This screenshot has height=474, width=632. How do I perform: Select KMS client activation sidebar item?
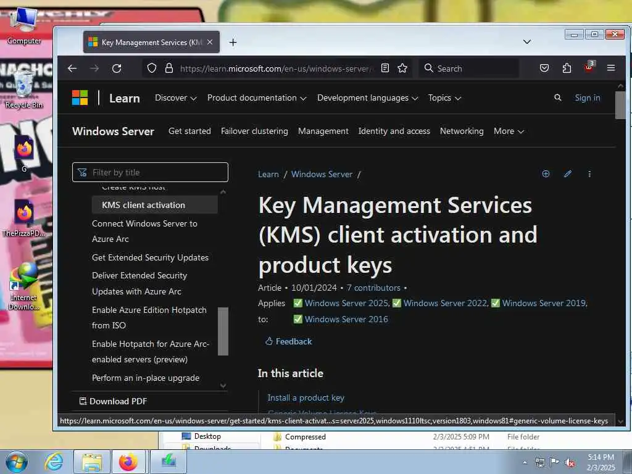(154, 205)
